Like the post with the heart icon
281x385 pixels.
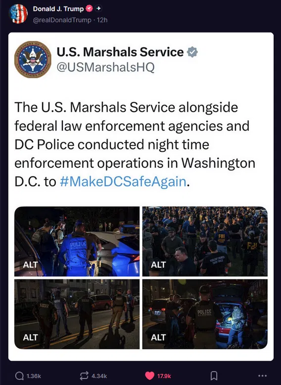[x=149, y=376]
